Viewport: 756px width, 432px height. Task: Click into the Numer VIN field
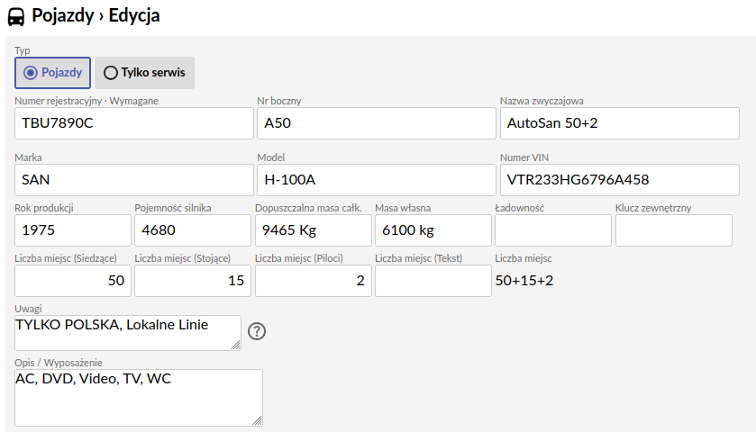(x=620, y=180)
